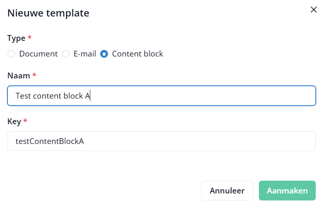Click the red asterisk beside Key

[26, 121]
